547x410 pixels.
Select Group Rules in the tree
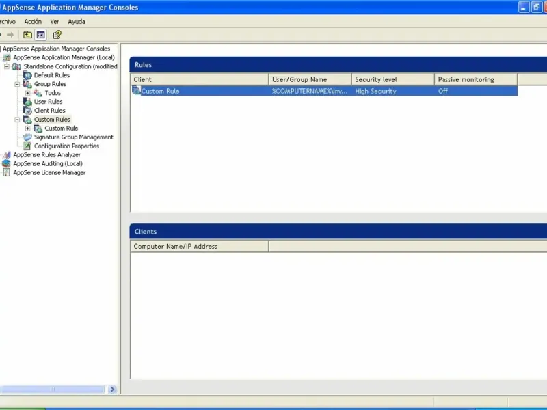click(50, 84)
